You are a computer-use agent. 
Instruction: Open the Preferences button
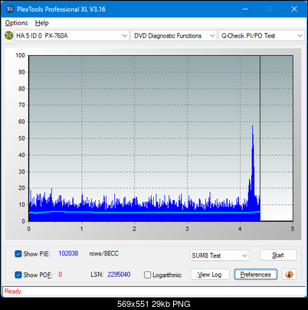[256, 275]
